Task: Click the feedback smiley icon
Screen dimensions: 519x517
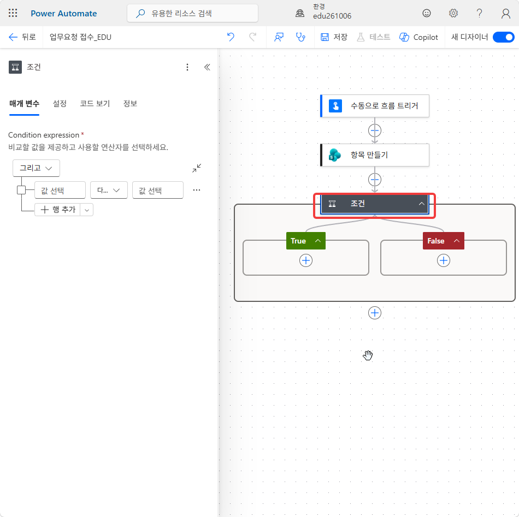Action: 427,13
